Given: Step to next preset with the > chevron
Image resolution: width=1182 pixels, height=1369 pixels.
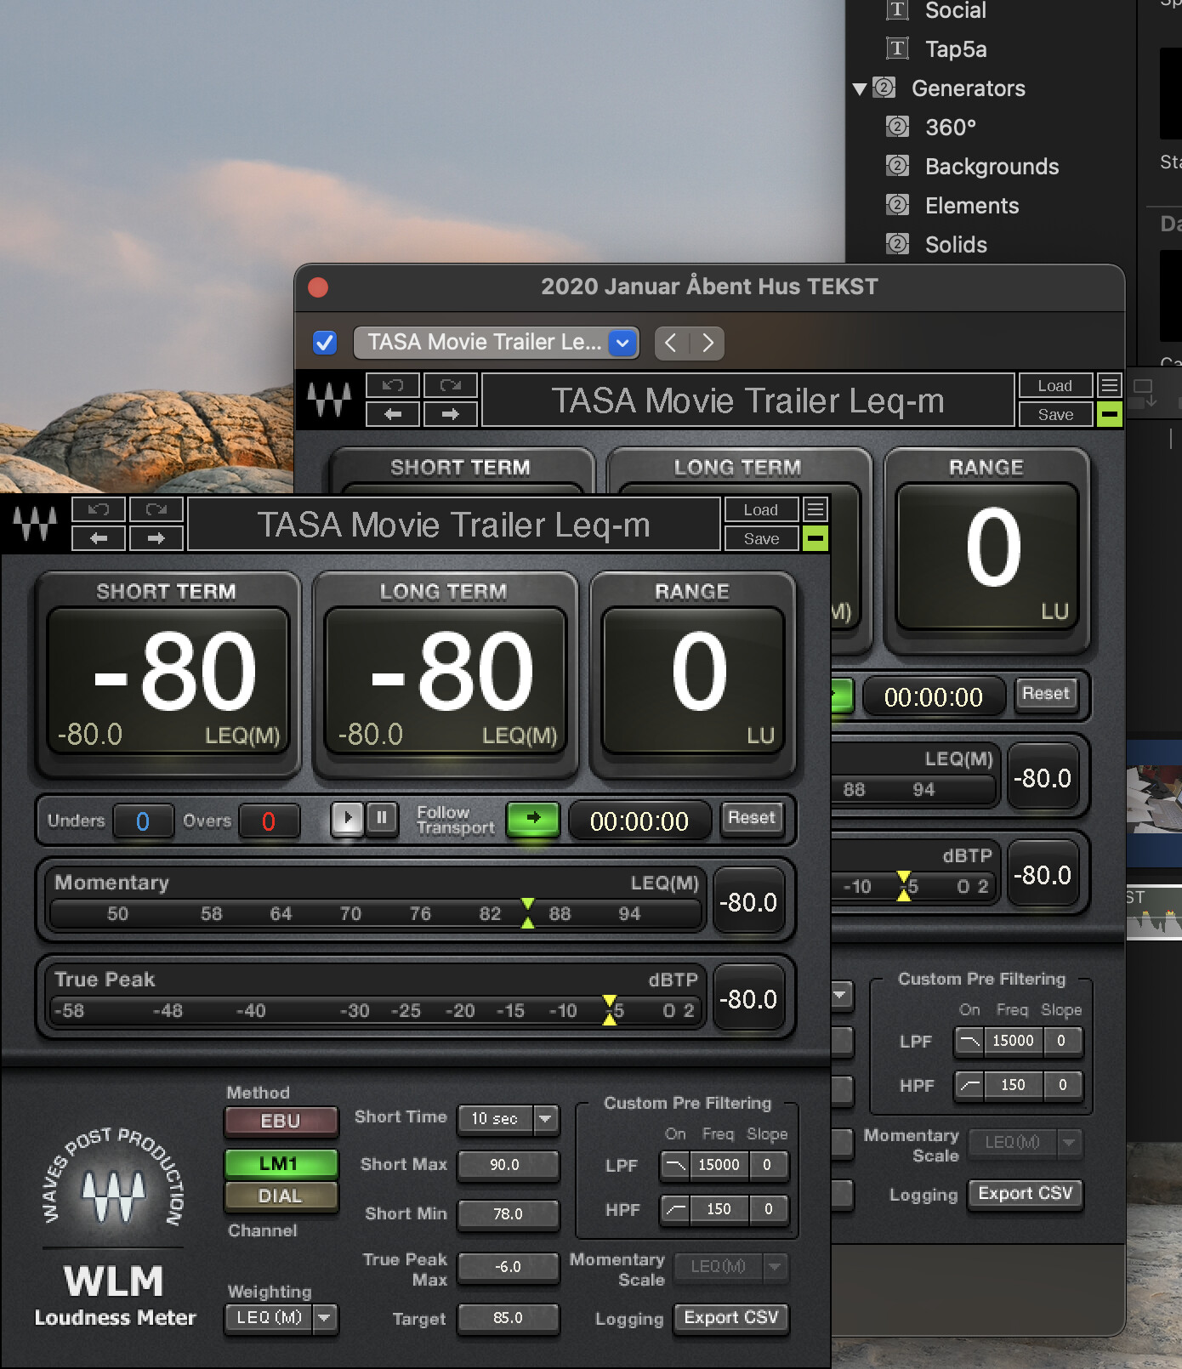Looking at the screenshot, I should click(x=707, y=343).
